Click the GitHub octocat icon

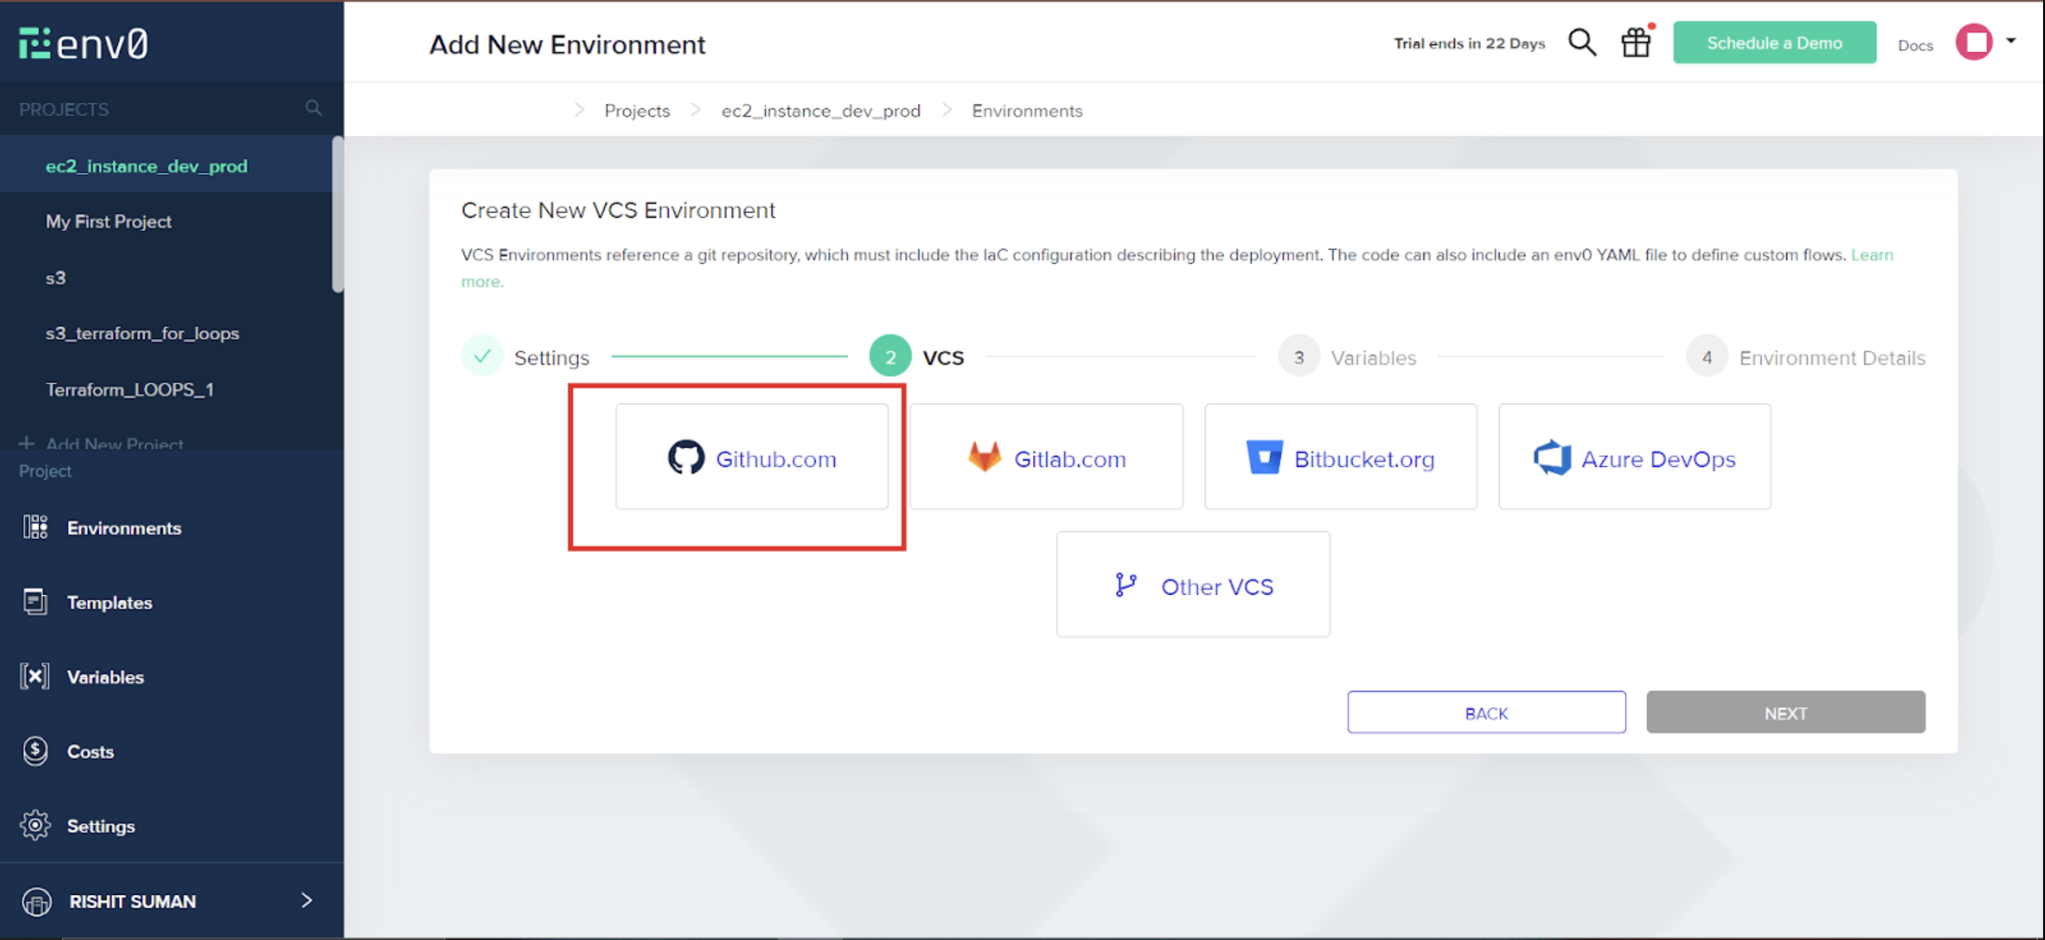click(686, 458)
